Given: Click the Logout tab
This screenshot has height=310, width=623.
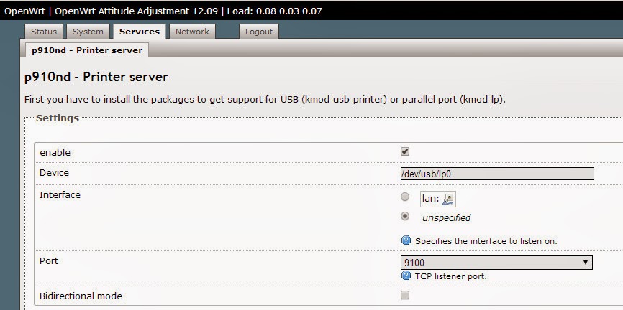Looking at the screenshot, I should [x=258, y=32].
